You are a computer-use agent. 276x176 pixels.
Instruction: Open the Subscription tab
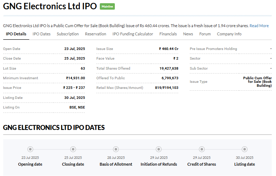(68, 34)
